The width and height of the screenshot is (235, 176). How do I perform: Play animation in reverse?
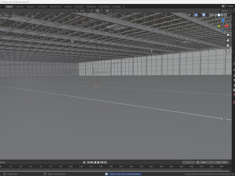(95, 162)
